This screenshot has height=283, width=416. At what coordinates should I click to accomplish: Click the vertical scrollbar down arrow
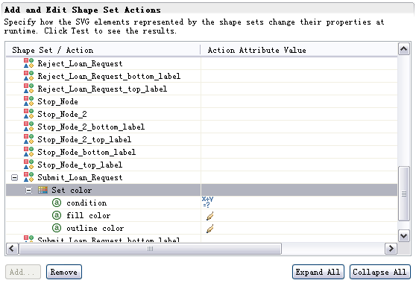[x=404, y=235]
